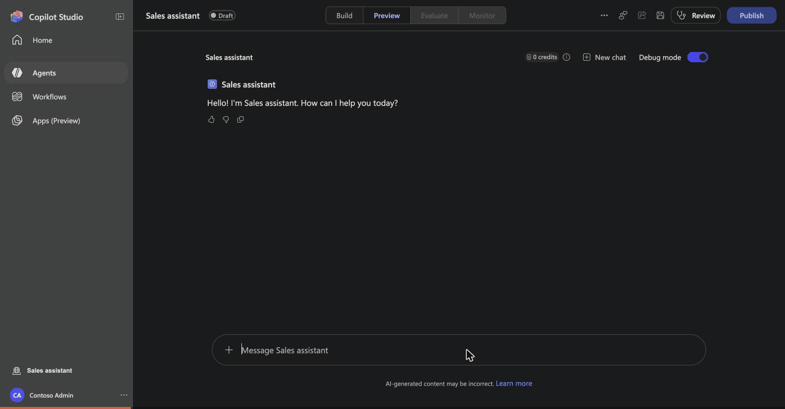785x409 pixels.
Task: Select the Preview tab
Action: (387, 16)
